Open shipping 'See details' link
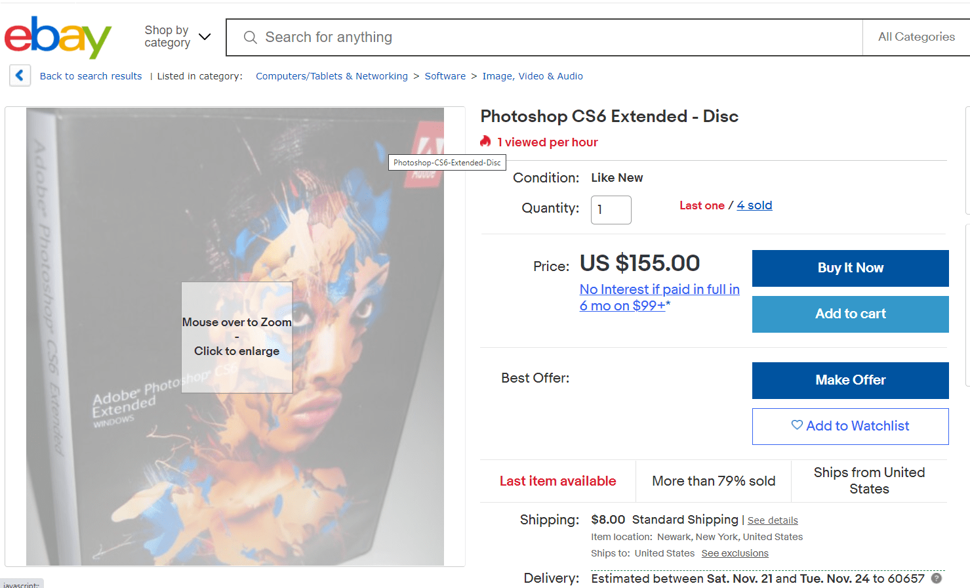Screen dimensions: 970x588 773,520
